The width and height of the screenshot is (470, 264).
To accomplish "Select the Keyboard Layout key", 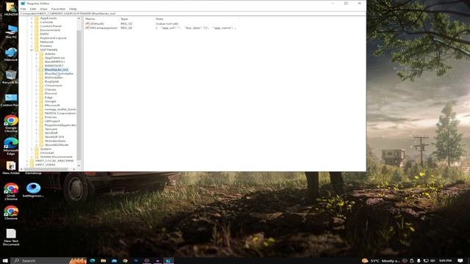I will click(53, 38).
